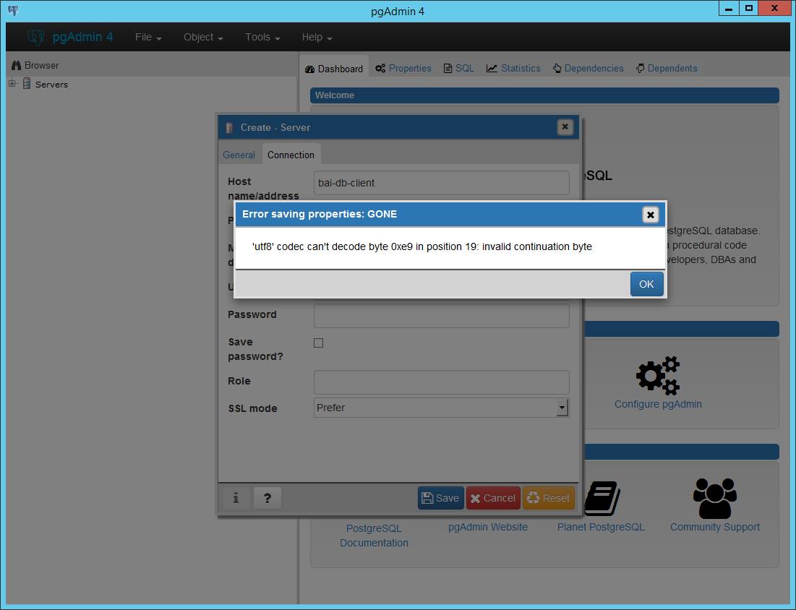Click the Cancel button
This screenshot has height=610, width=796.
click(493, 498)
